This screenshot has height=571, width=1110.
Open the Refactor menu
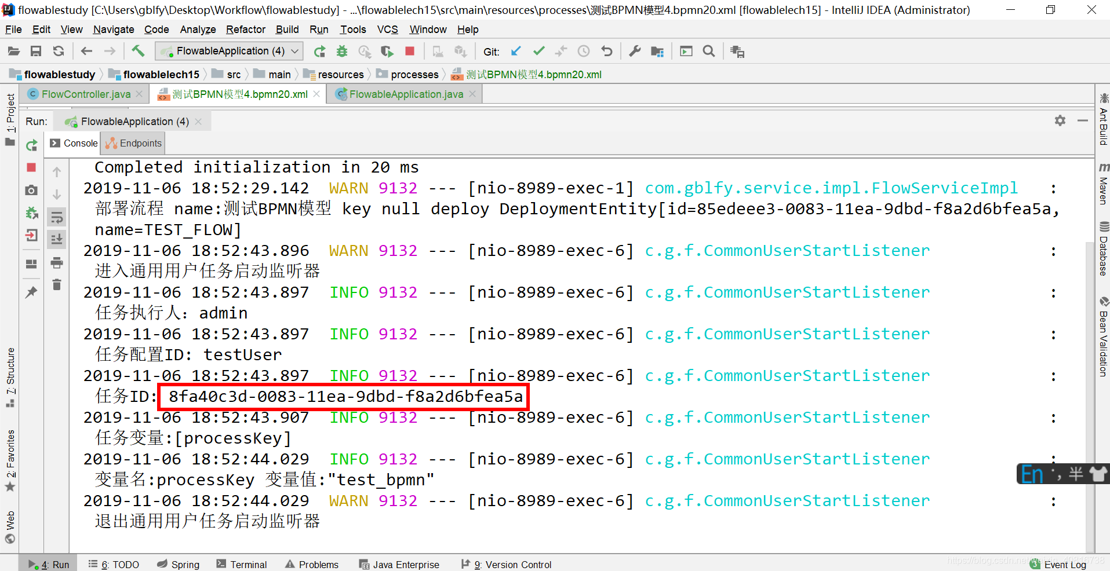point(246,30)
